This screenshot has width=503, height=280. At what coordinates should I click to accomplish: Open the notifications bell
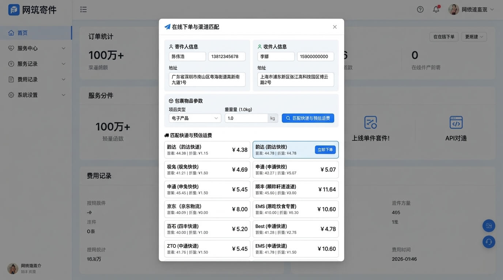point(436,9)
